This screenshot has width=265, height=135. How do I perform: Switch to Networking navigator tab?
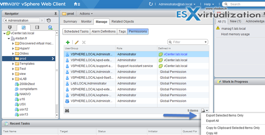(x=50, y=27)
